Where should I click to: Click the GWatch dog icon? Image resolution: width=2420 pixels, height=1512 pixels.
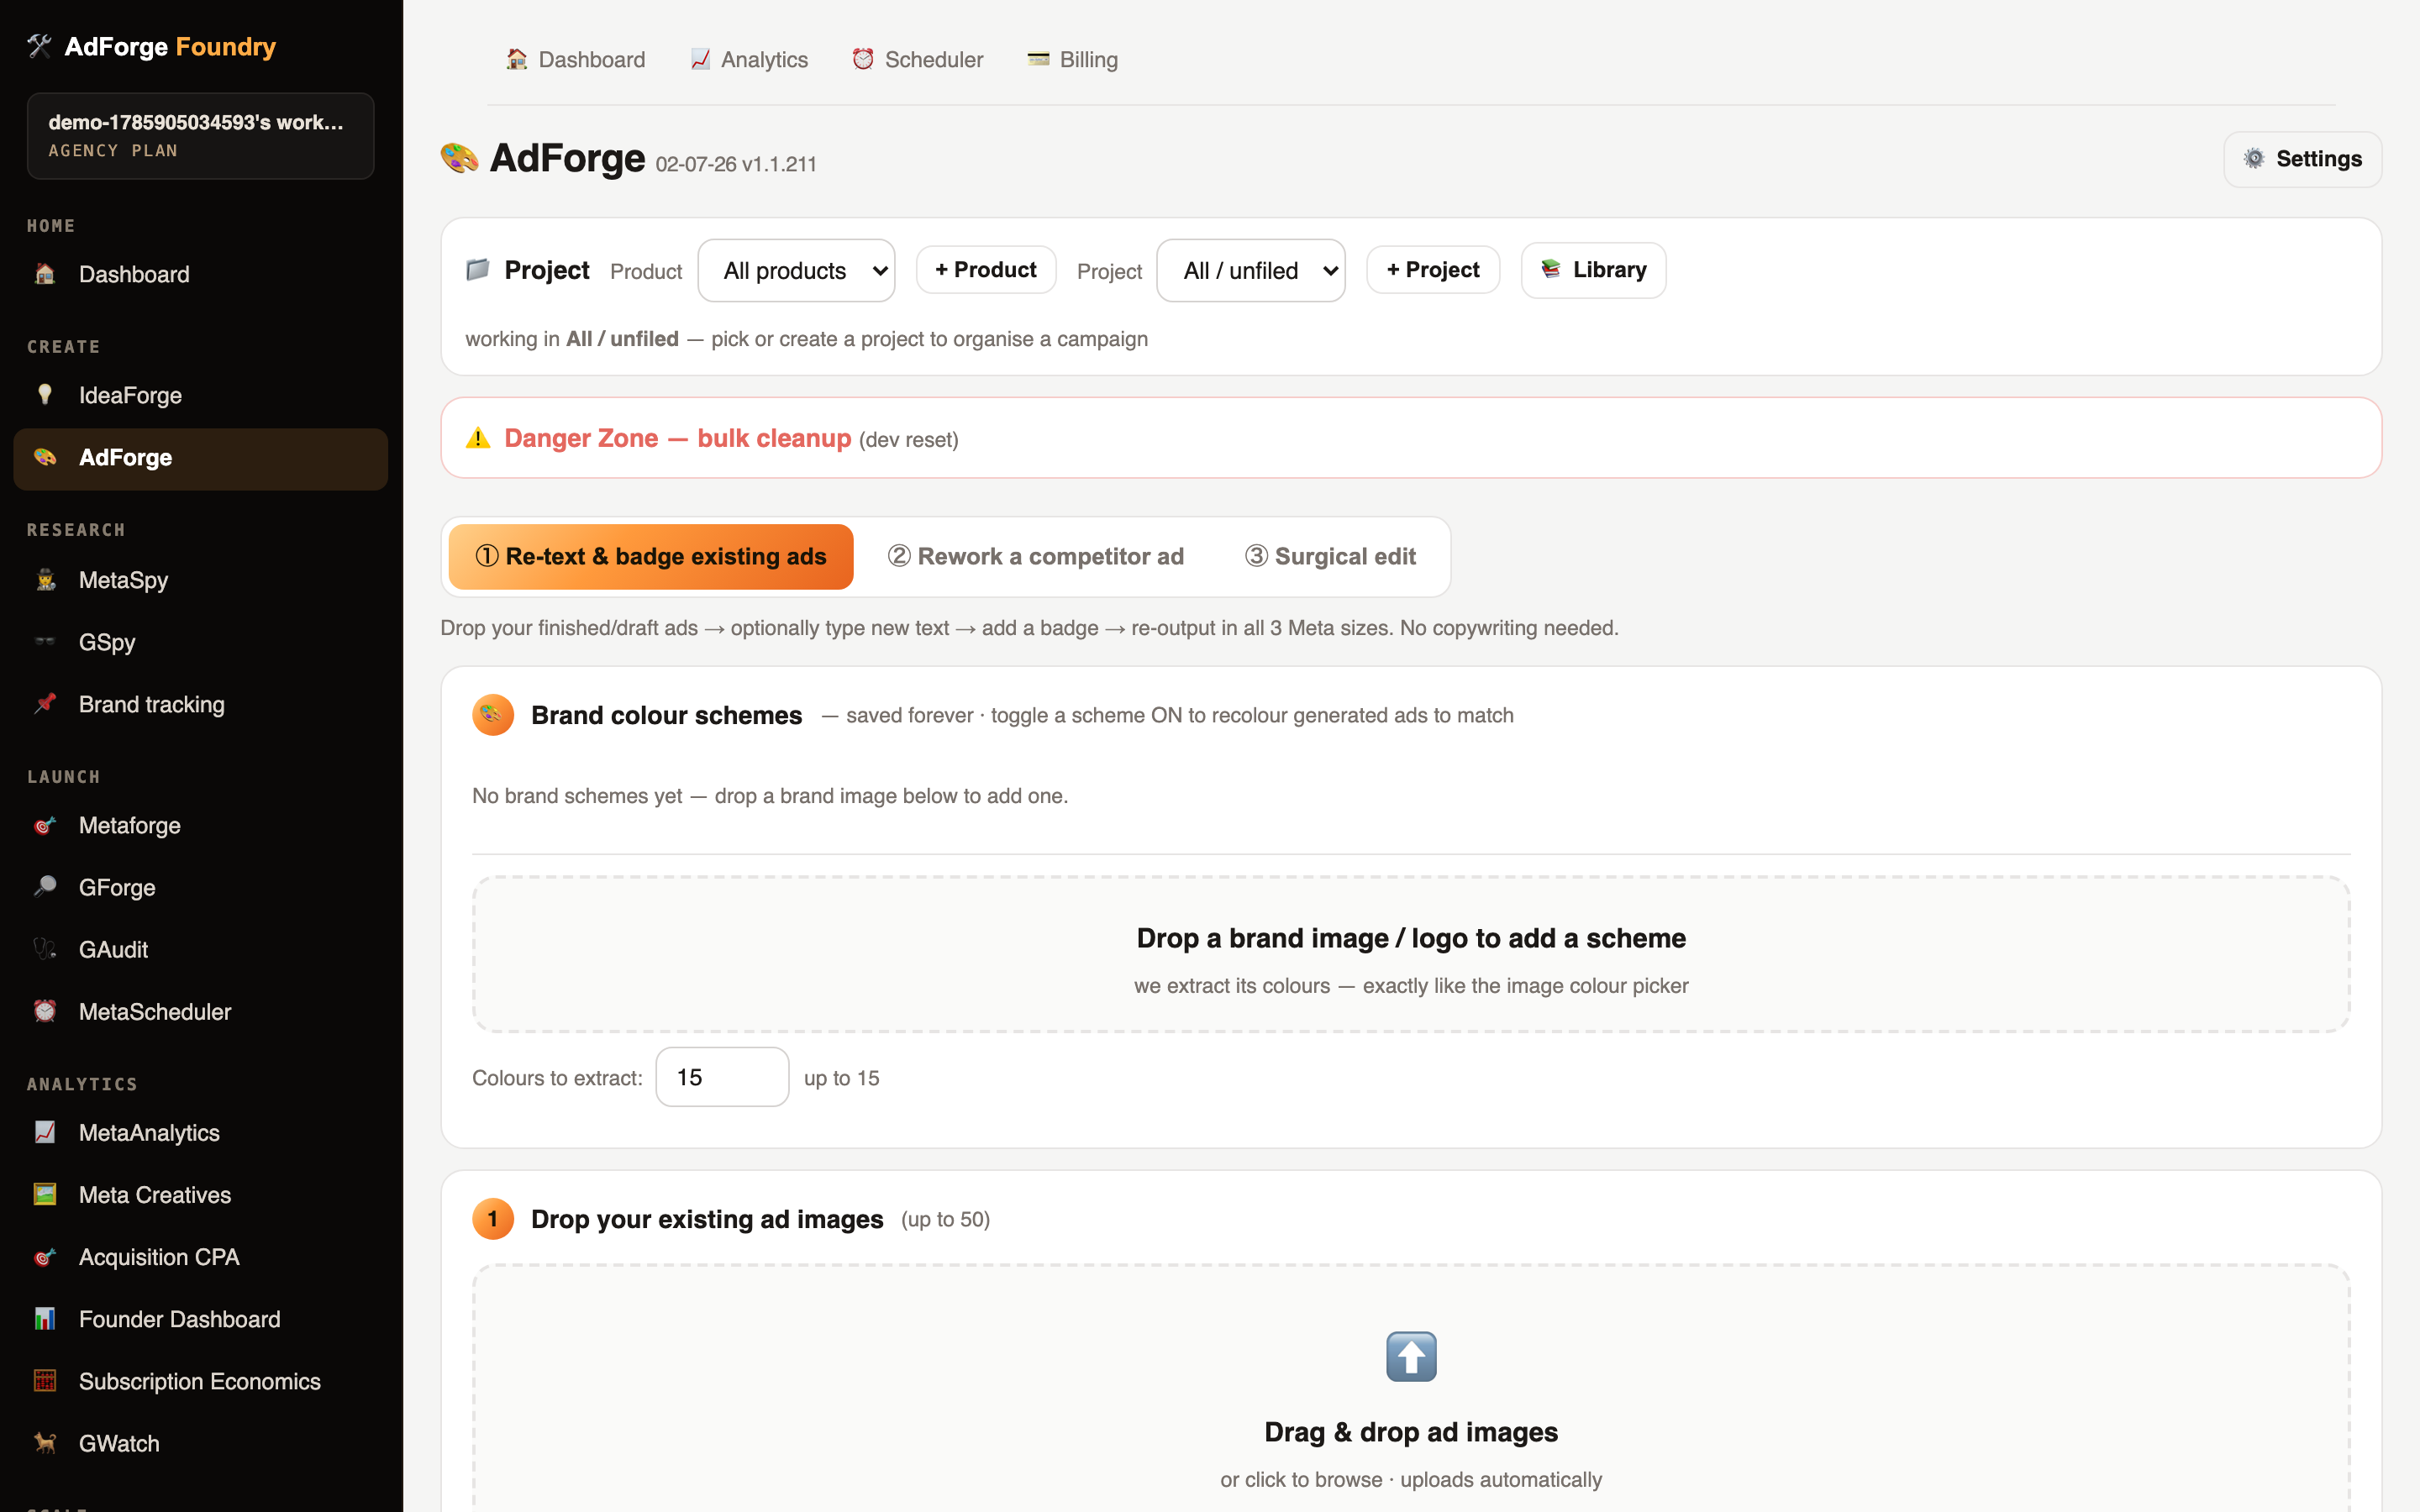click(x=45, y=1443)
